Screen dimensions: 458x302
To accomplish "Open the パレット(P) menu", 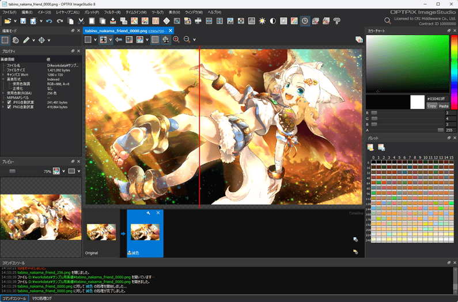I will [92, 12].
